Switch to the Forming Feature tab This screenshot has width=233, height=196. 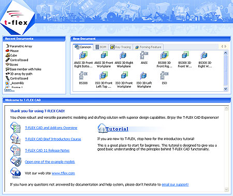tap(148, 47)
